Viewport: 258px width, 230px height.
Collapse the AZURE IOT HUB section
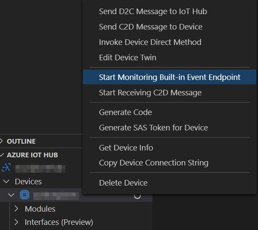coord(2,155)
